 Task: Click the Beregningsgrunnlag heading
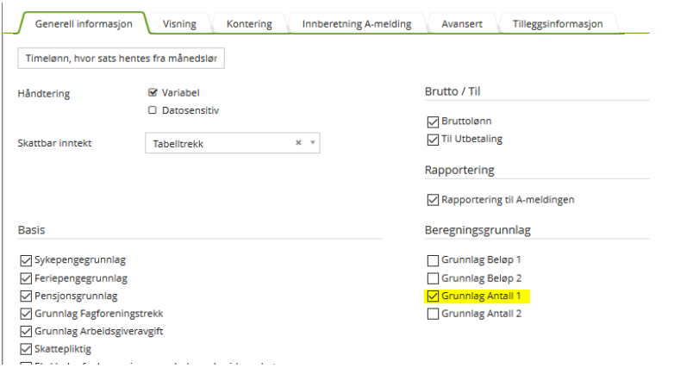coord(478,230)
